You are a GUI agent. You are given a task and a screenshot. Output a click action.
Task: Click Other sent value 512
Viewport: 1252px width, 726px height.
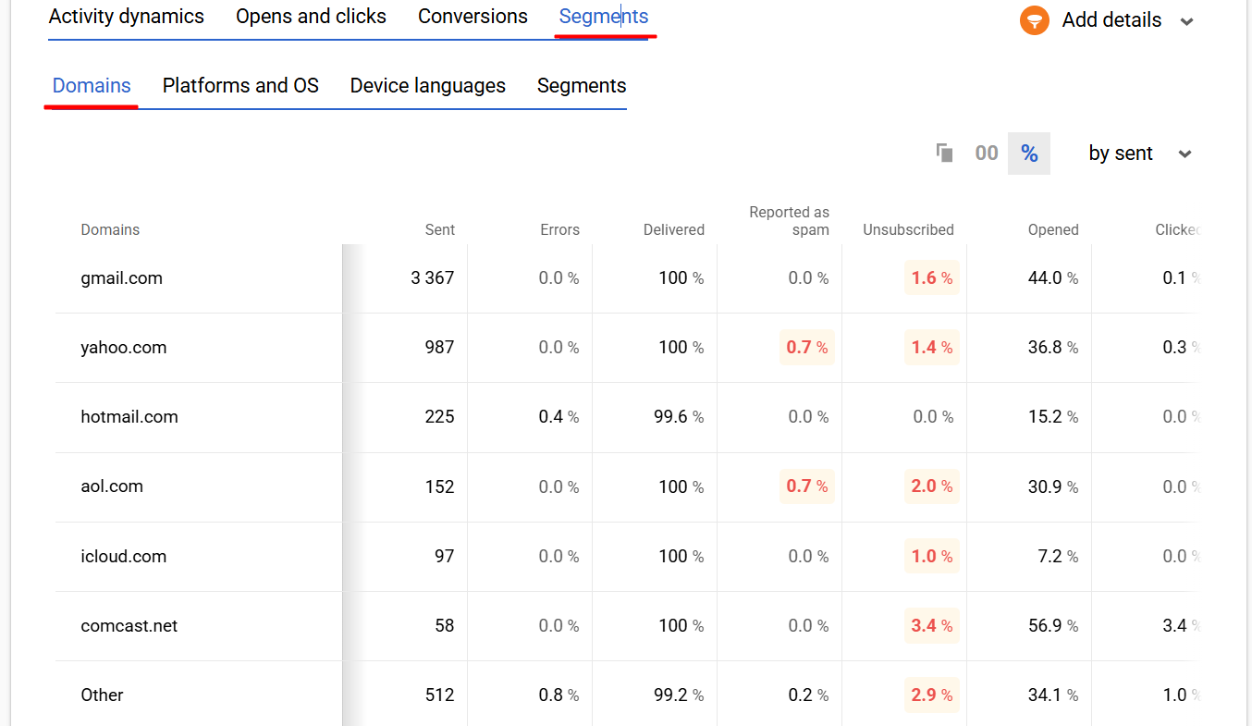[439, 695]
